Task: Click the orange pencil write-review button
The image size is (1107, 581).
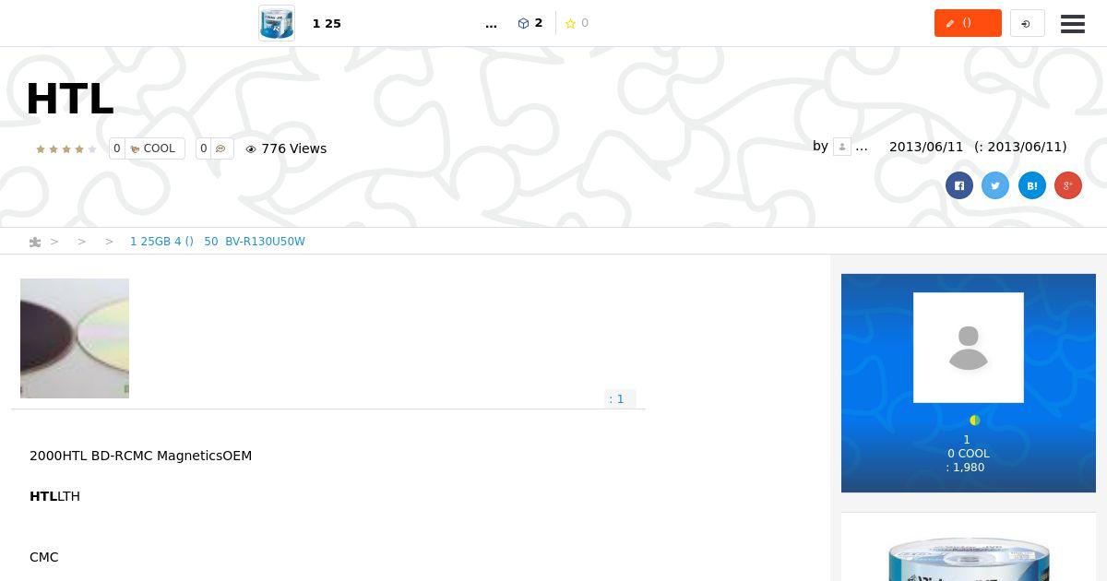Action: tap(968, 23)
